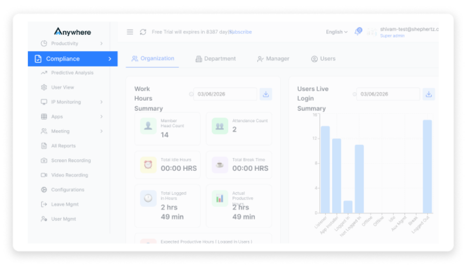The height and width of the screenshot is (265, 467).
Task: Click the Member Head Count value 14
Action: pyautogui.click(x=165, y=135)
